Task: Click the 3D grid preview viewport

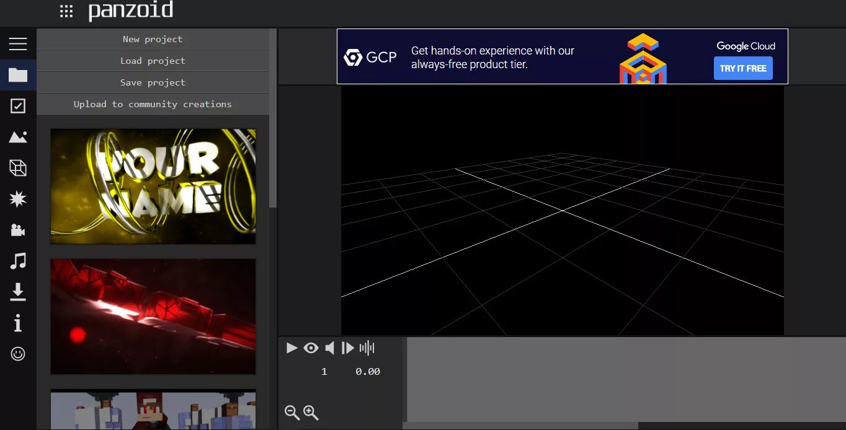Action: point(563,211)
